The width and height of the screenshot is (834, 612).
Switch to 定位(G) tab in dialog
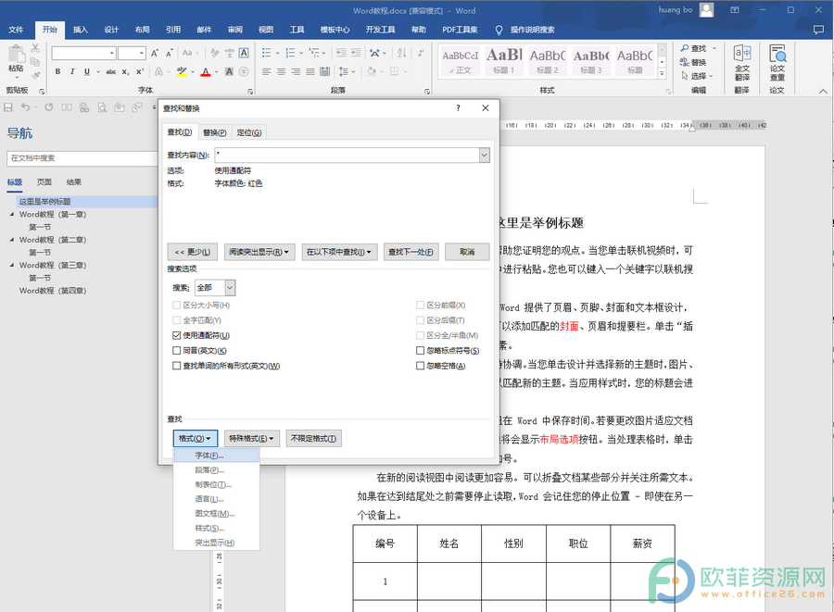point(249,132)
